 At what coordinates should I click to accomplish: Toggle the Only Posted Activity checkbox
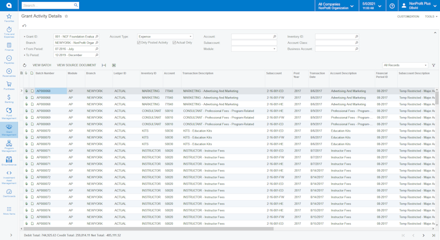coord(138,43)
